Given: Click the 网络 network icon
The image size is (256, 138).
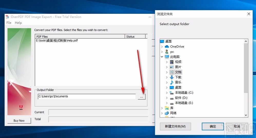Looking at the screenshot, I should click(167, 113).
